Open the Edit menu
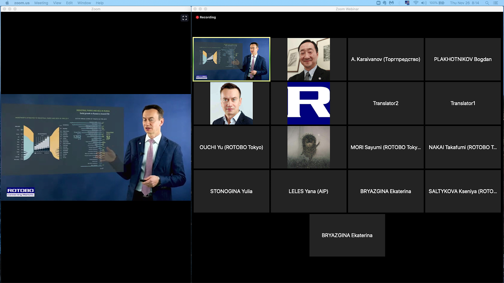Screen dimensions: 504x283 tap(69, 3)
